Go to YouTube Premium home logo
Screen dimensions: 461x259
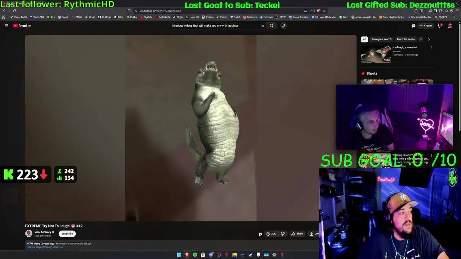[22, 26]
